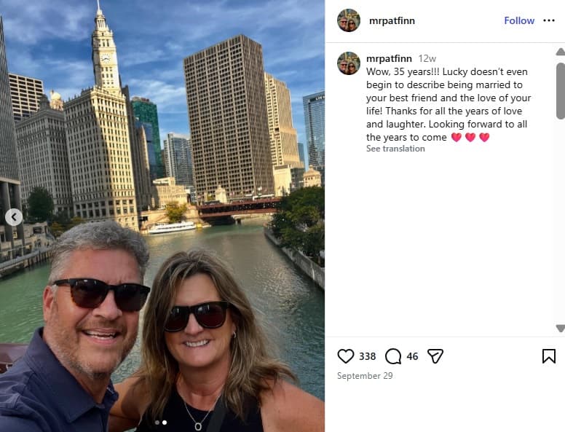The width and height of the screenshot is (565, 432).
Task: Click the caption mrpatfinn avatar thumbnail
Action: coord(349,63)
